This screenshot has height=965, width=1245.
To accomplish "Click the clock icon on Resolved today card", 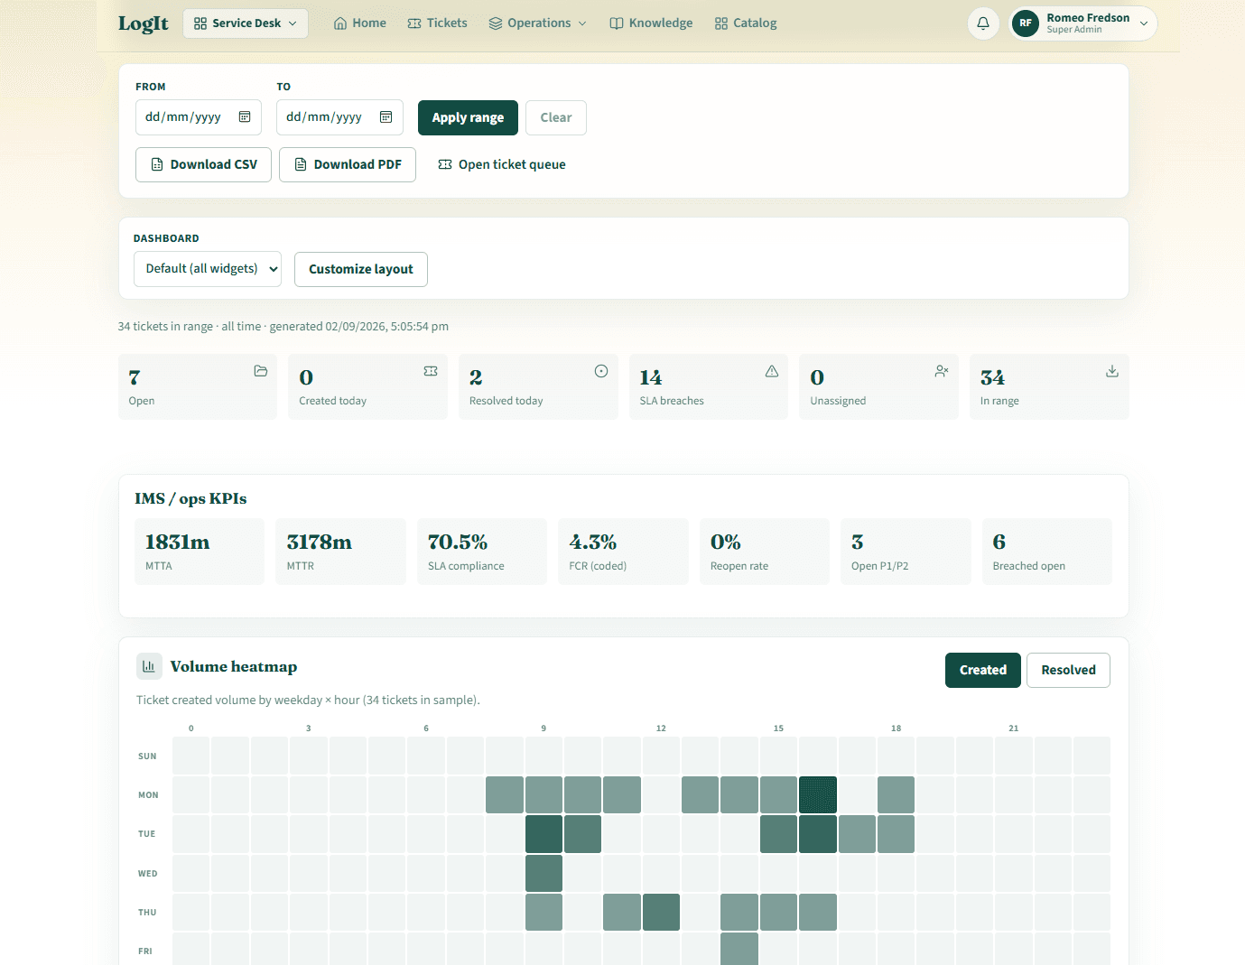I will pos(601,371).
